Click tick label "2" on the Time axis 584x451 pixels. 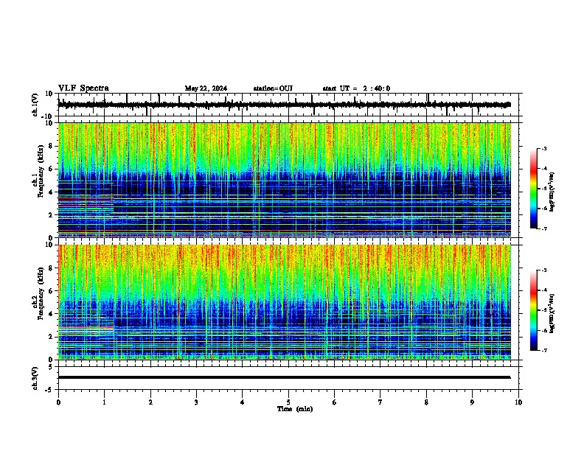(x=150, y=402)
